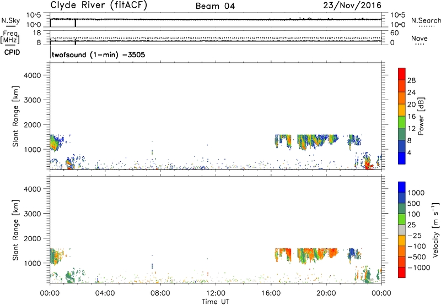This screenshot has height=305, width=441.
Task: Click the 'Velocity [m s-1]' color bar title
Action: [435, 230]
